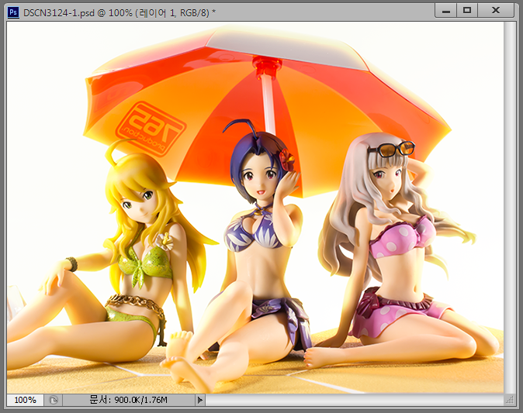Click the DSCN3124-1.psd title text
Viewport: 523px width, 413px height.
(119, 12)
